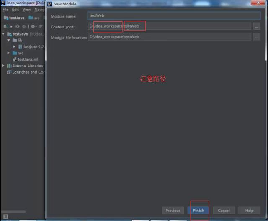Image resolution: width=268 pixels, height=221 pixels.
Task: Select src folder in project tree
Action: [18, 53]
